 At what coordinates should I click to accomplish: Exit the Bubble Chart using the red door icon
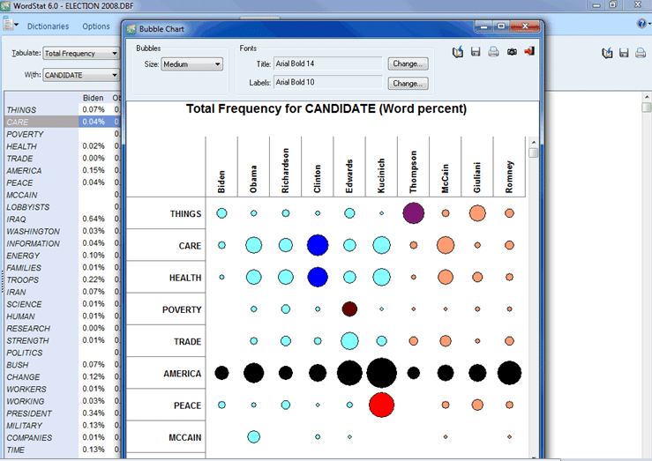(528, 52)
